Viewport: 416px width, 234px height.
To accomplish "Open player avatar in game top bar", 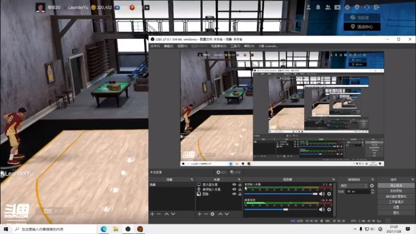I will click(x=41, y=7).
